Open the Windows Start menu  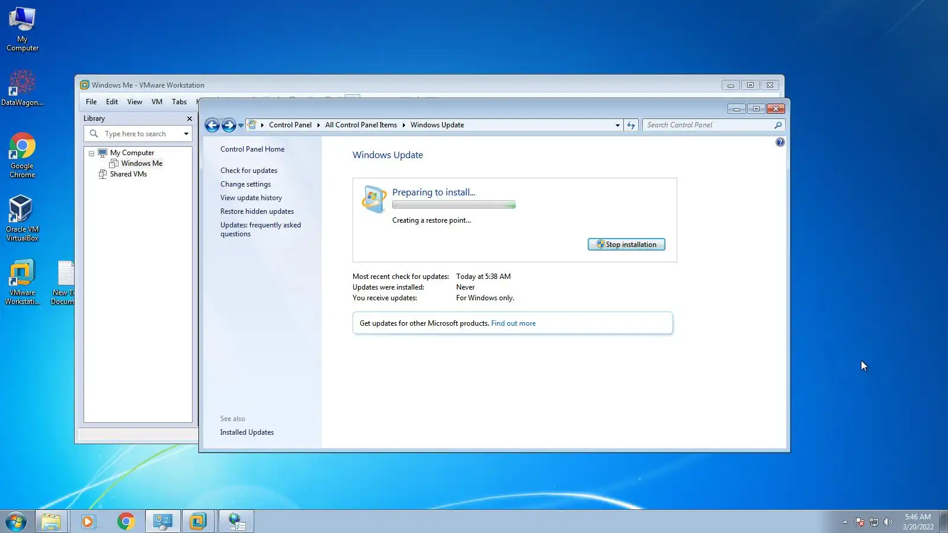(16, 522)
